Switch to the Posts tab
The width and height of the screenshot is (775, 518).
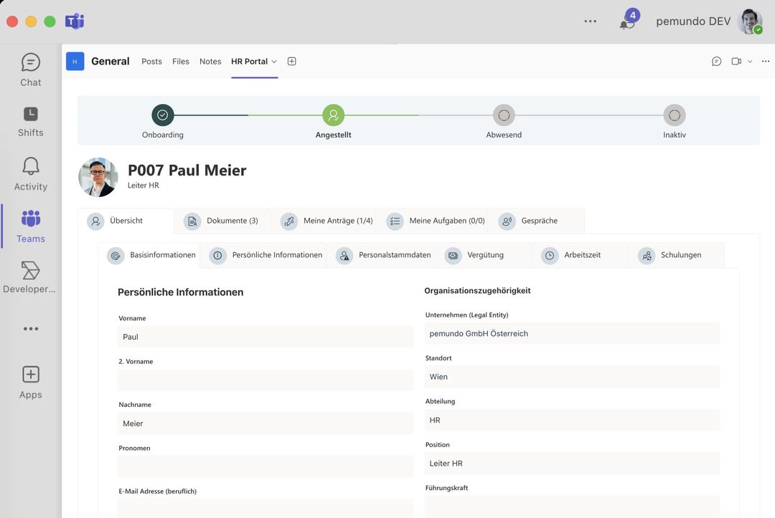point(151,61)
